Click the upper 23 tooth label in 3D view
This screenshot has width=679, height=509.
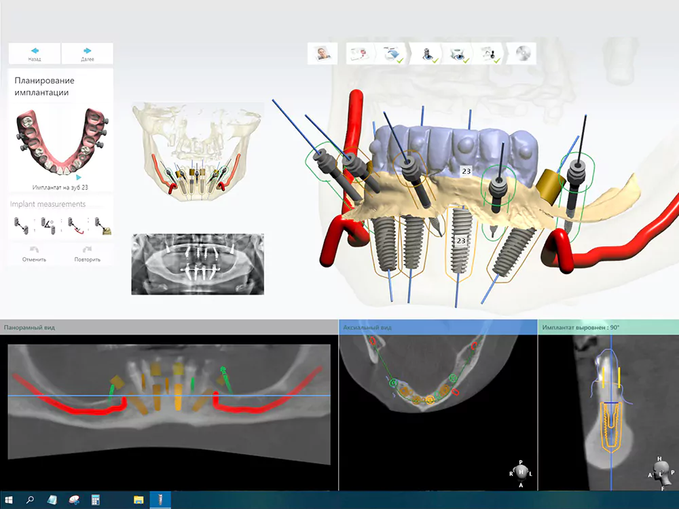pyautogui.click(x=466, y=172)
